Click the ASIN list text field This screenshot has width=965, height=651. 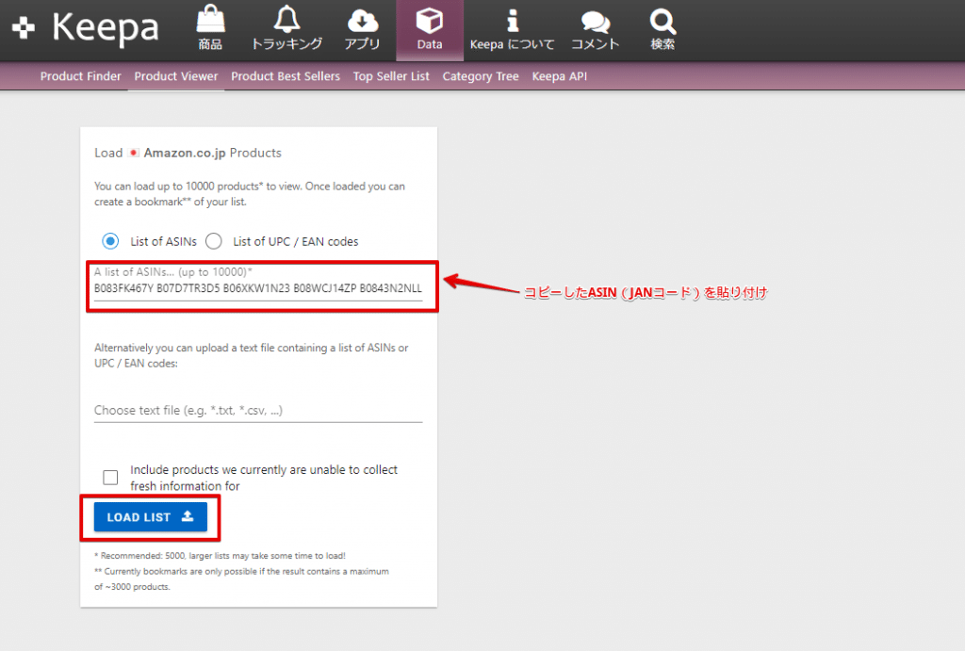(x=257, y=288)
